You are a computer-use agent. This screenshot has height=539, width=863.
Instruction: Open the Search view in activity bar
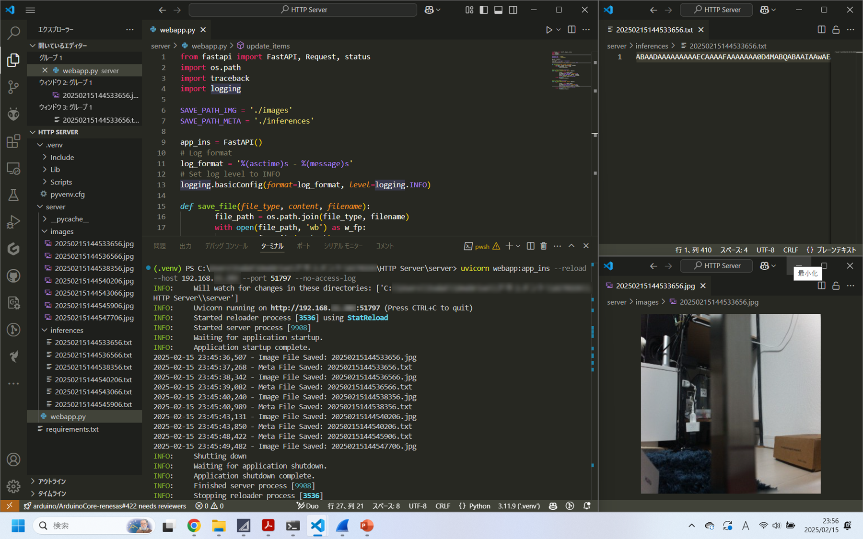point(13,33)
